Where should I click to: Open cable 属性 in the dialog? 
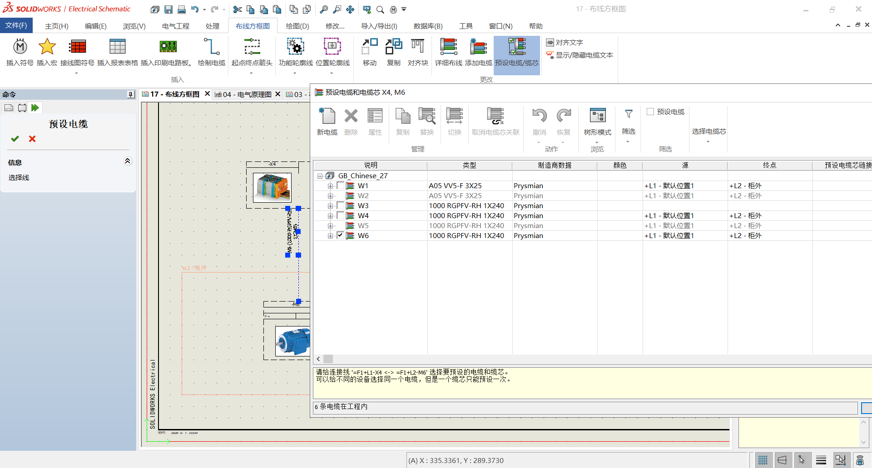click(375, 122)
